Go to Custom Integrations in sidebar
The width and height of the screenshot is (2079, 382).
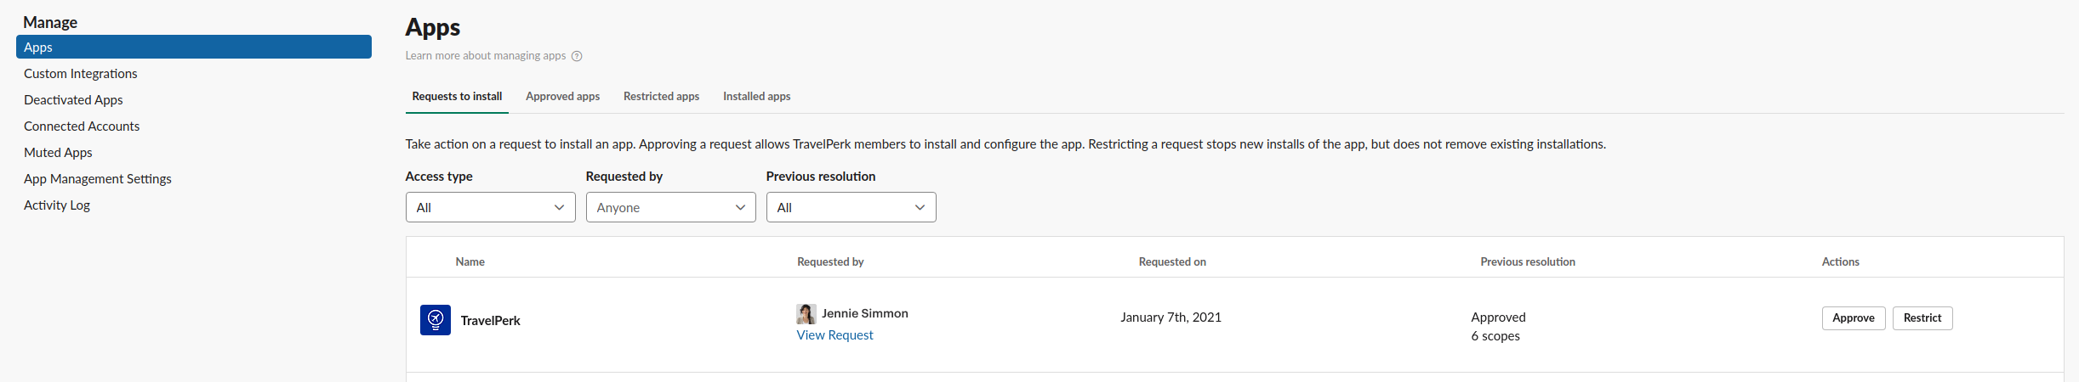[x=80, y=74]
